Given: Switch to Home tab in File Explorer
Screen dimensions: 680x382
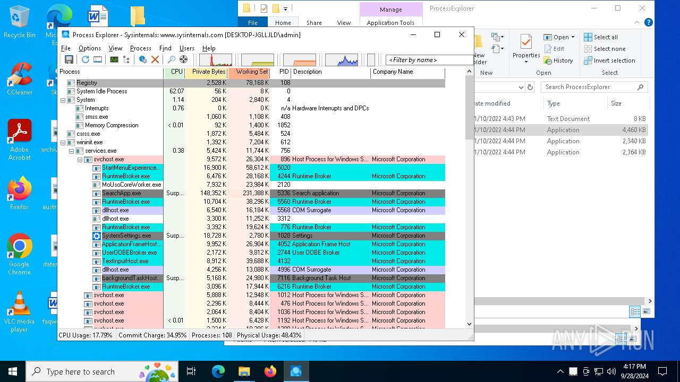Looking at the screenshot, I should 283,23.
